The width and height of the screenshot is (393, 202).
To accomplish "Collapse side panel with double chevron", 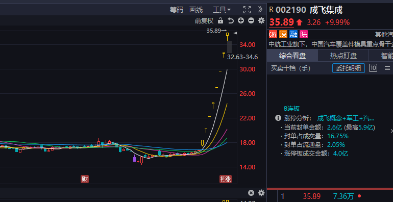I will tap(260, 10).
